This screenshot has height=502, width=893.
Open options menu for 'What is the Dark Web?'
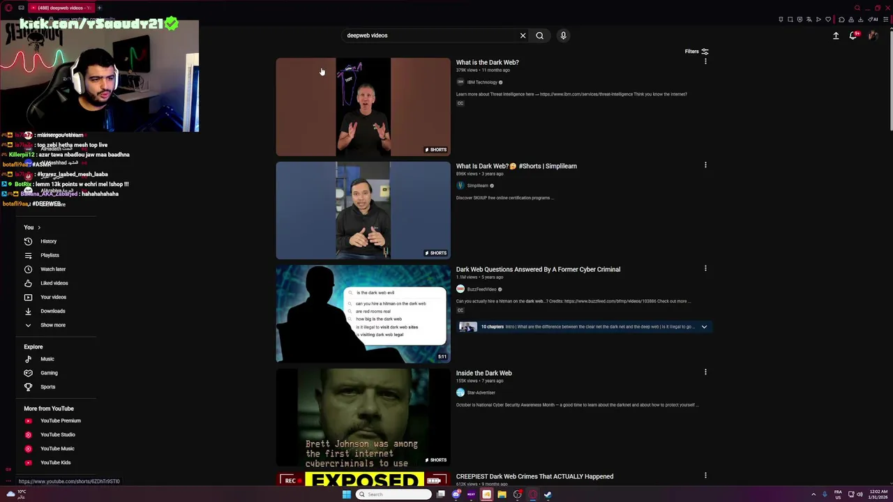705,62
